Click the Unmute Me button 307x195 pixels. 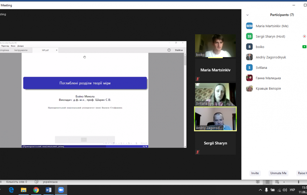pos(278,173)
